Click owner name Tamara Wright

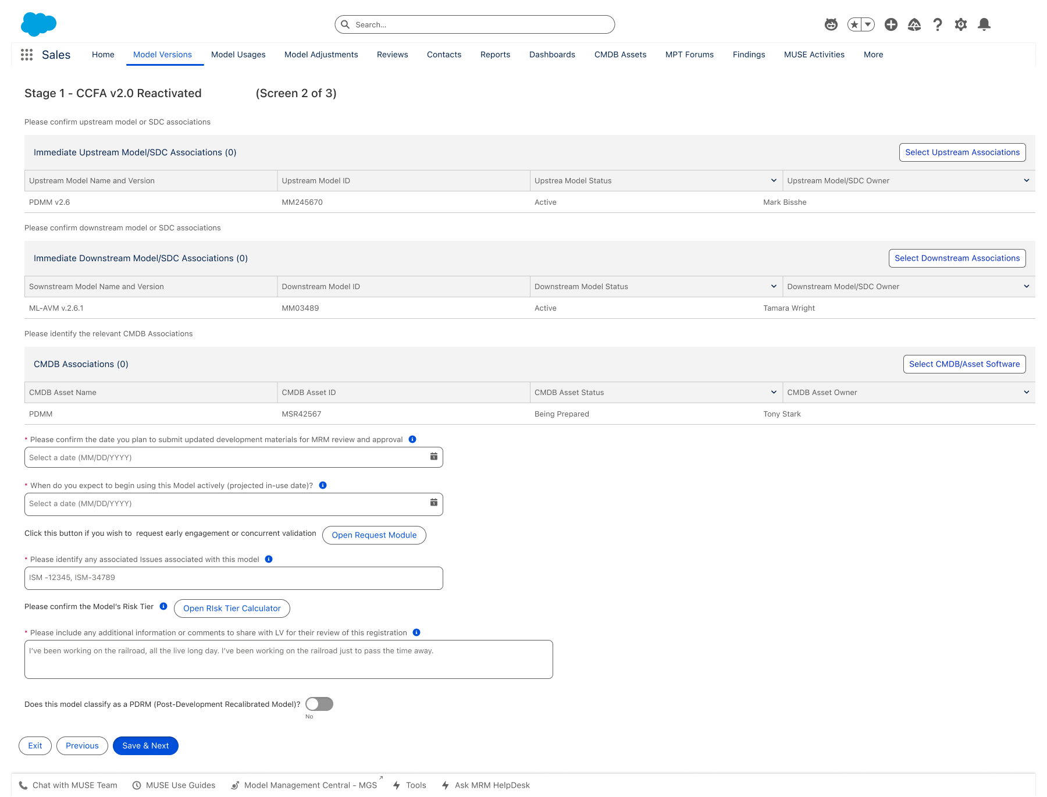pos(789,308)
